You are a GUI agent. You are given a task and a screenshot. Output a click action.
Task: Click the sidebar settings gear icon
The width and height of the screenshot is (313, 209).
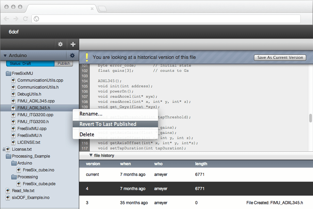click(x=60, y=44)
